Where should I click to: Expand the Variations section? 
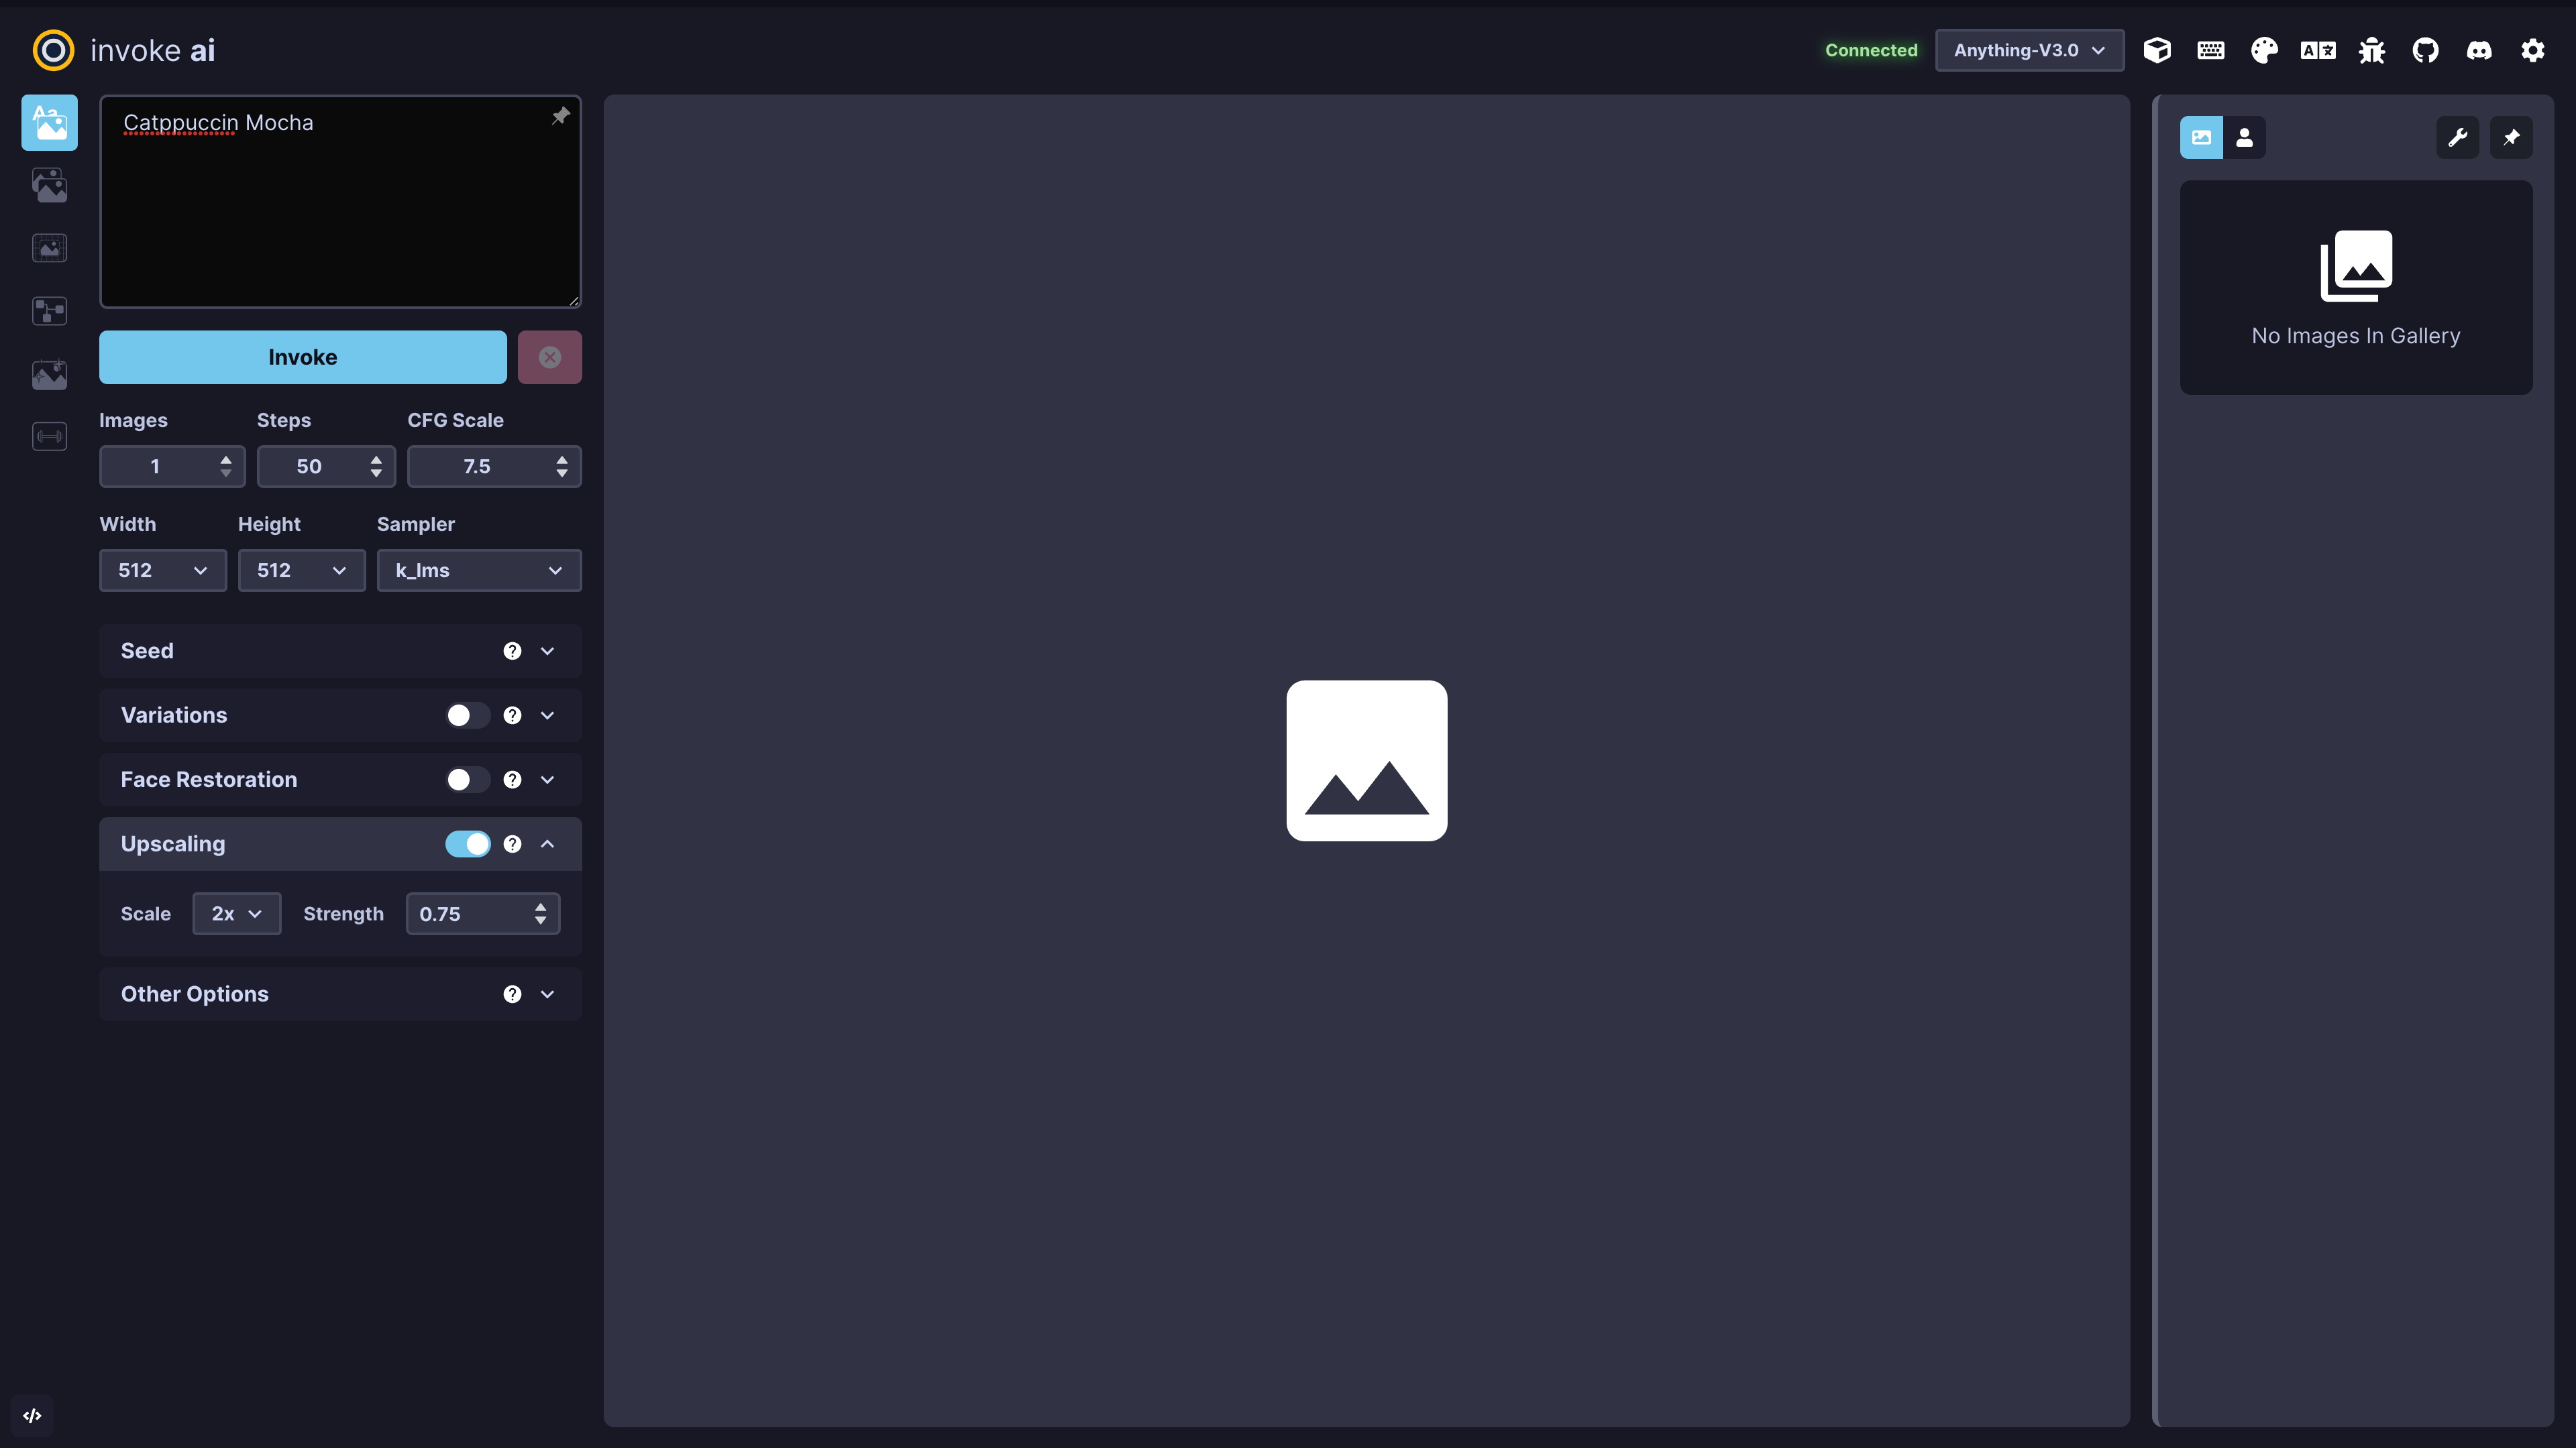pyautogui.click(x=547, y=715)
